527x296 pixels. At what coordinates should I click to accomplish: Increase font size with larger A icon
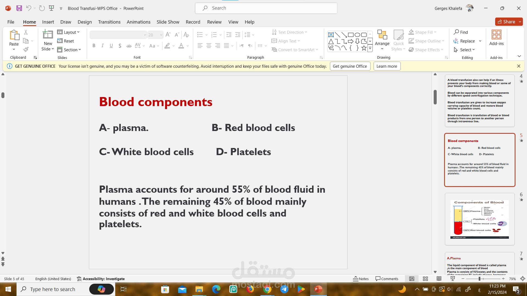[x=168, y=35]
